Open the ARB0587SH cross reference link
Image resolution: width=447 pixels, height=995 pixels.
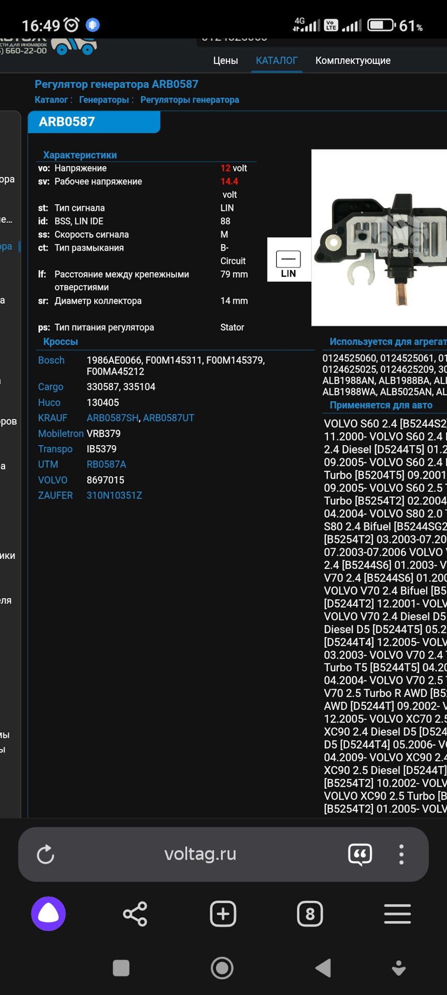point(112,418)
